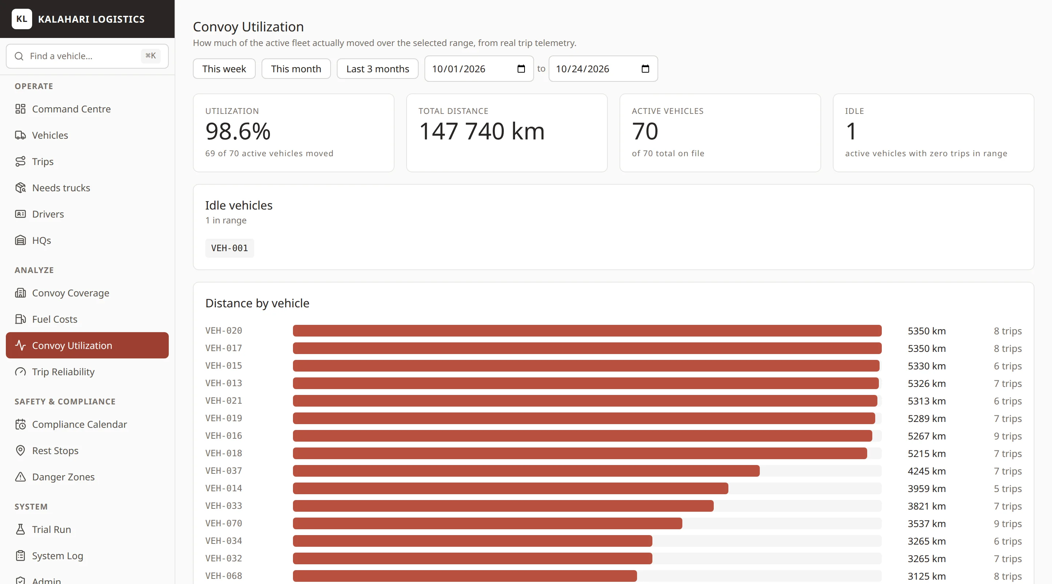
Task: Open the Admin sidebar item
Action: [x=87, y=580]
